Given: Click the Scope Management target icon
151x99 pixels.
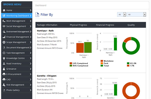Looking at the screenshot, I should [x=4, y=42].
